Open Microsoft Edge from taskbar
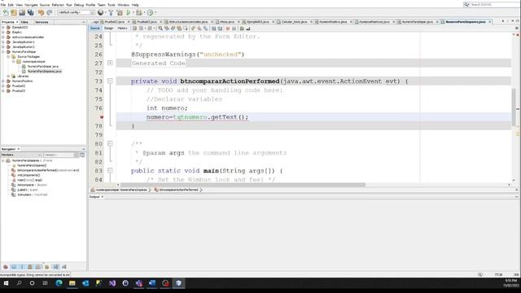The width and height of the screenshot is (521, 293). (59, 283)
